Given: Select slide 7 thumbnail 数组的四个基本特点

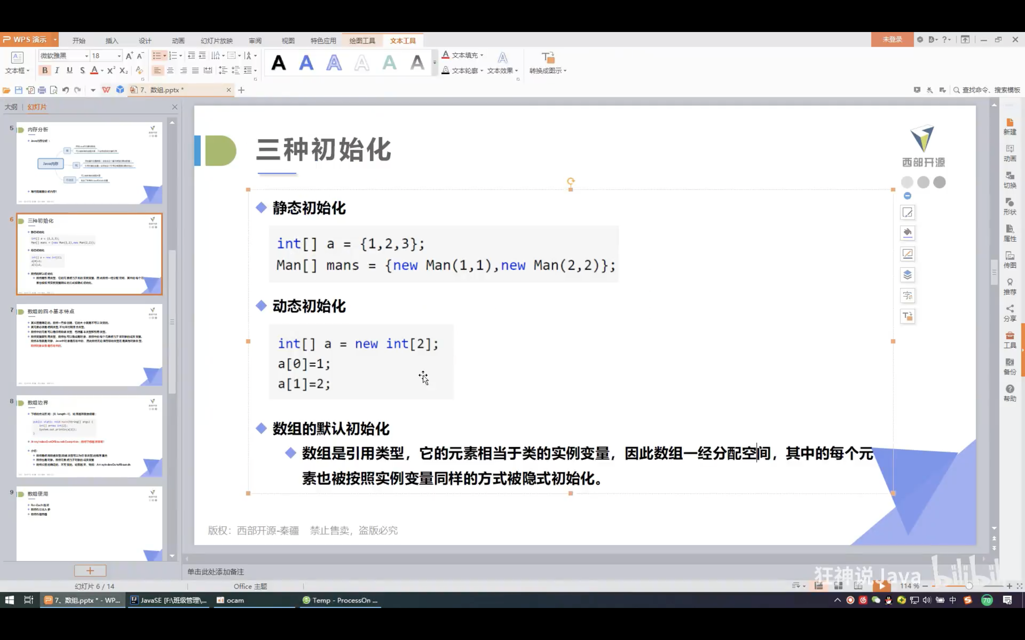Looking at the screenshot, I should tap(89, 345).
